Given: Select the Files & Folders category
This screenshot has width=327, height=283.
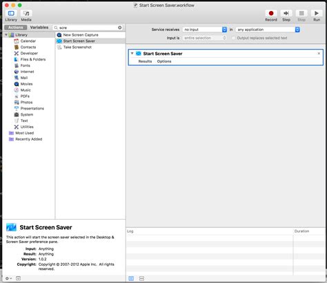Looking at the screenshot, I should point(33,59).
